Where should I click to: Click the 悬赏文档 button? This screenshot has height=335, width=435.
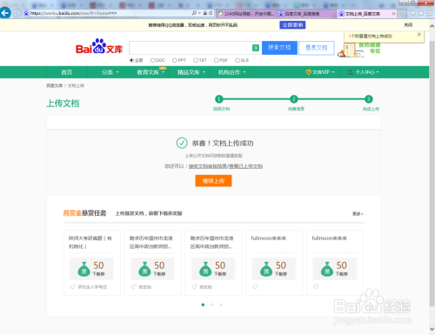(317, 48)
